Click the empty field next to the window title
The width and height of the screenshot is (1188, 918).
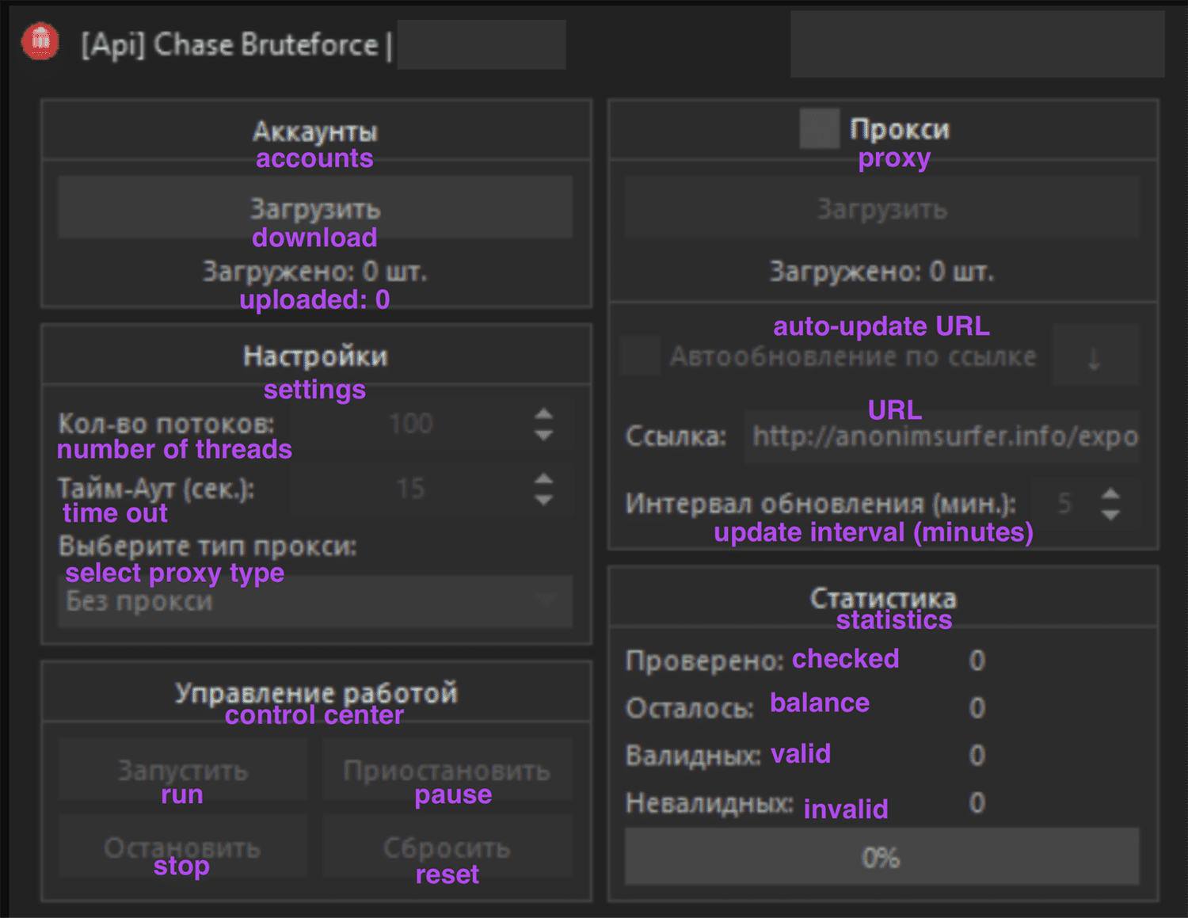coord(481,44)
